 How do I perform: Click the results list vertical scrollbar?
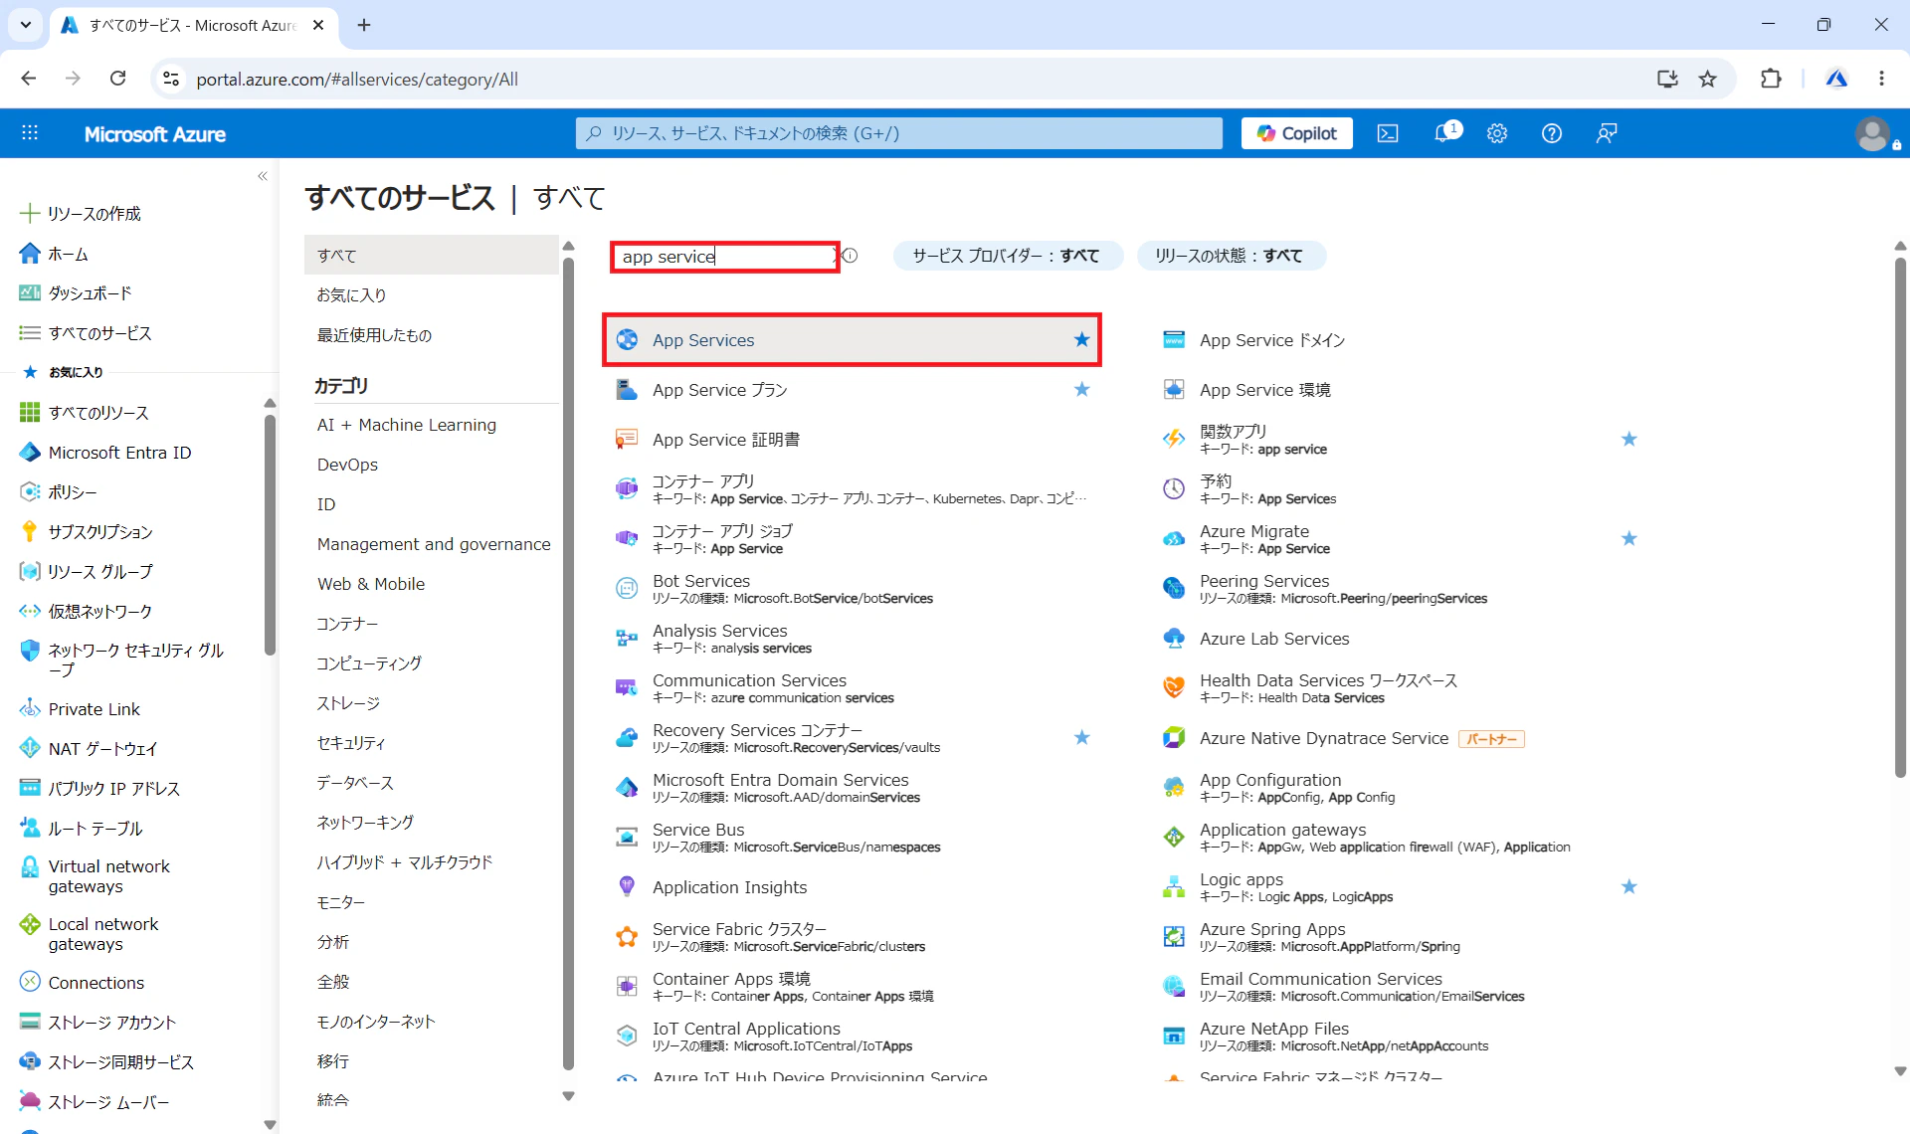pyautogui.click(x=1900, y=517)
